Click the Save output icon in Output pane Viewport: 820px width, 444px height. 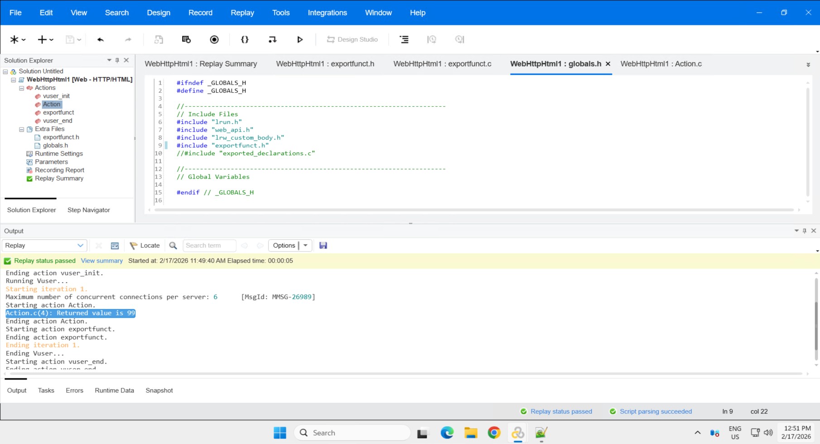(x=323, y=246)
